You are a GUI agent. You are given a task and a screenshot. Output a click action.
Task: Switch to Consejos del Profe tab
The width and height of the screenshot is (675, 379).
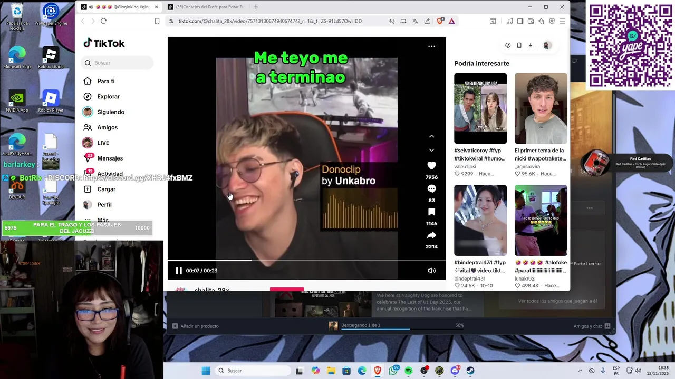[206, 7]
